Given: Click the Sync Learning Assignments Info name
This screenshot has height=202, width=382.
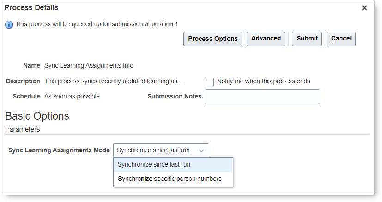Looking at the screenshot, I should 89,65.
